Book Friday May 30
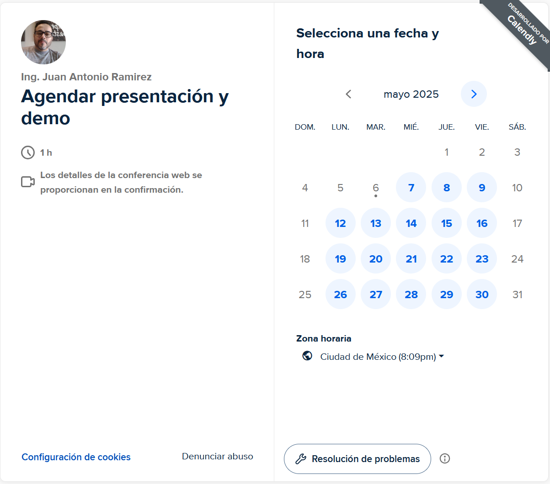Screen dimensions: 550x484 point(482,295)
